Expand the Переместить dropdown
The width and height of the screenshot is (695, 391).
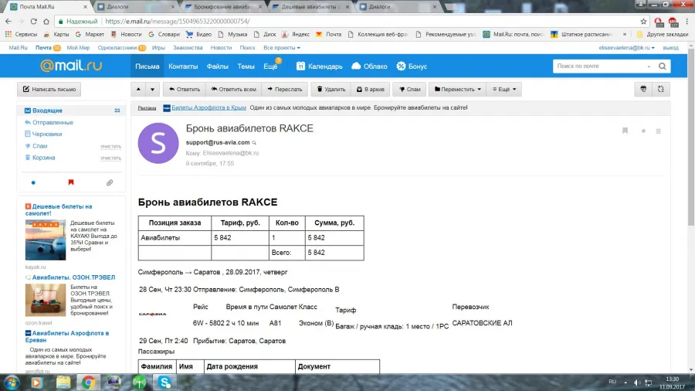[457, 89]
